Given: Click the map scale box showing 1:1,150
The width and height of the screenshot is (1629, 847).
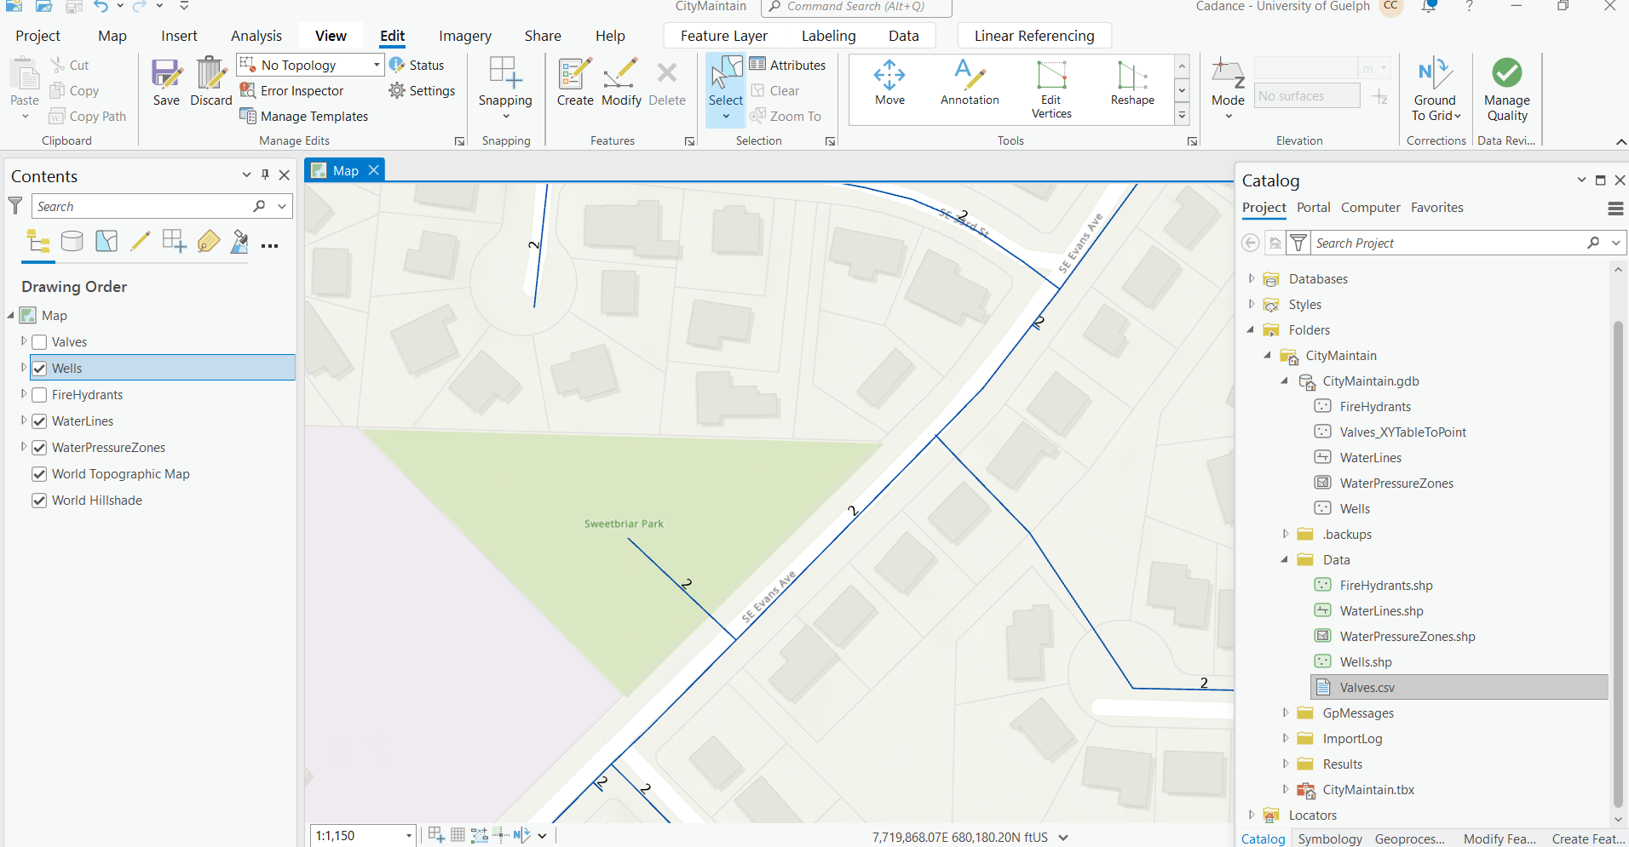Looking at the screenshot, I should click(358, 835).
